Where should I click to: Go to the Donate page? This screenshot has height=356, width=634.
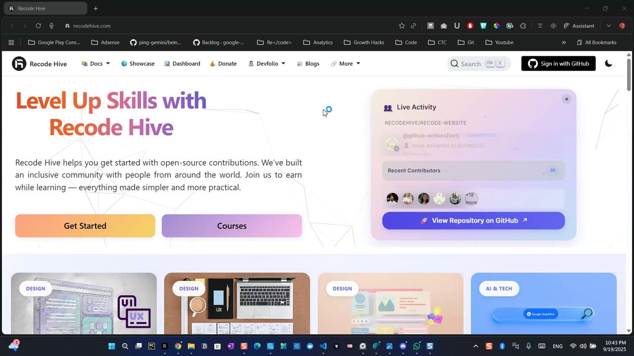223,63
